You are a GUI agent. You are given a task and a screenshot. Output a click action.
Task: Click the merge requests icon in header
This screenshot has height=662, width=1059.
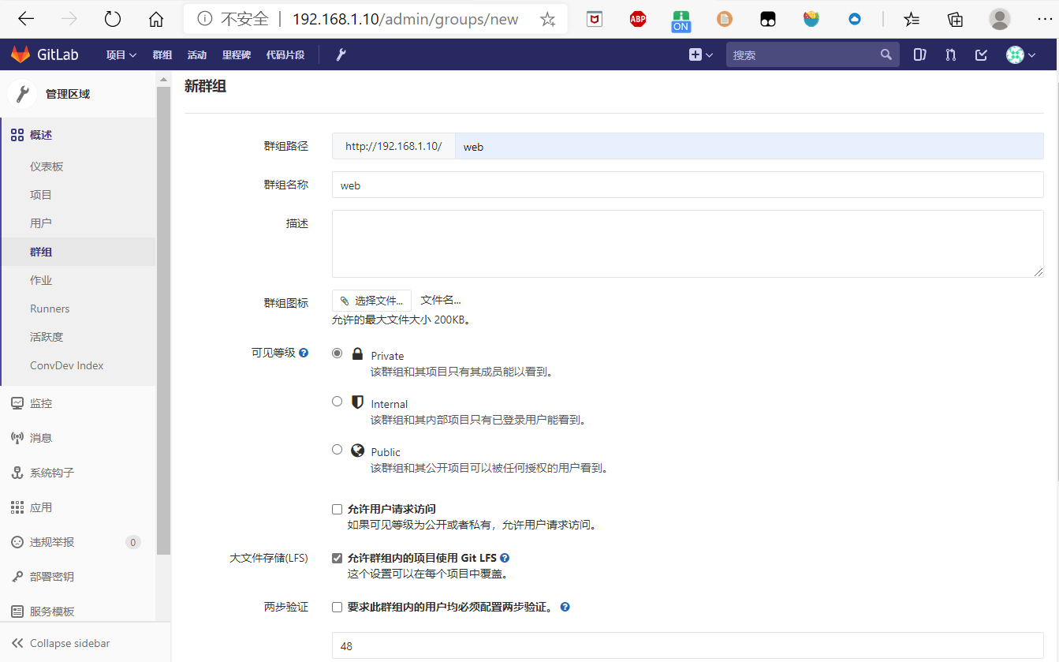click(x=950, y=54)
